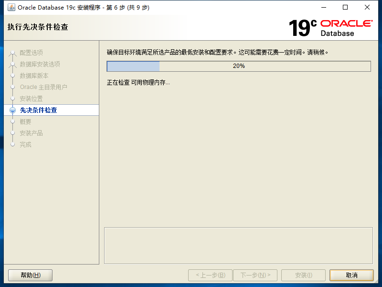This screenshot has width=382, height=287.
Task: Click the 安装(I) button
Action: click(x=304, y=276)
